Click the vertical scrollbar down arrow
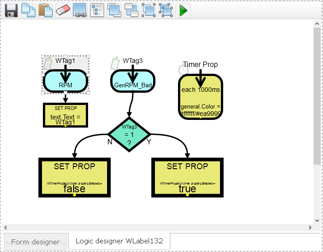 (x=317, y=219)
